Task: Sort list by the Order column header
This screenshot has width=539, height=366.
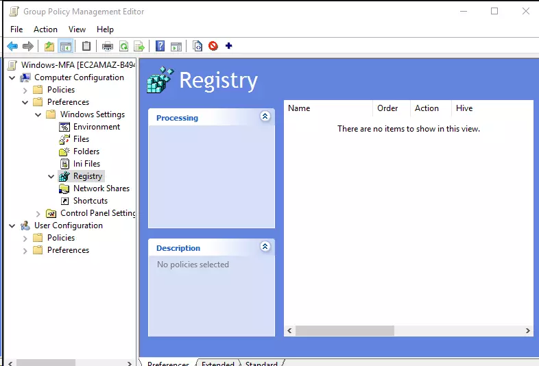Action: tap(392, 108)
